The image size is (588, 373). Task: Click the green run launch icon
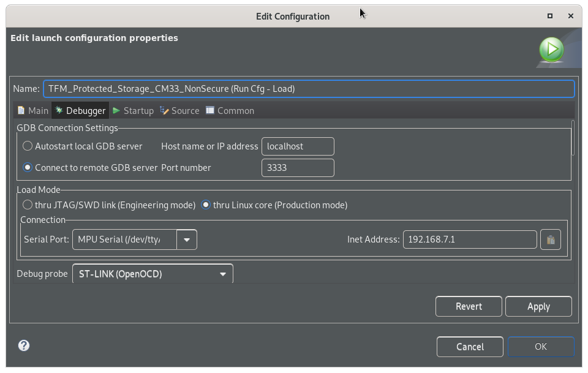tap(551, 49)
